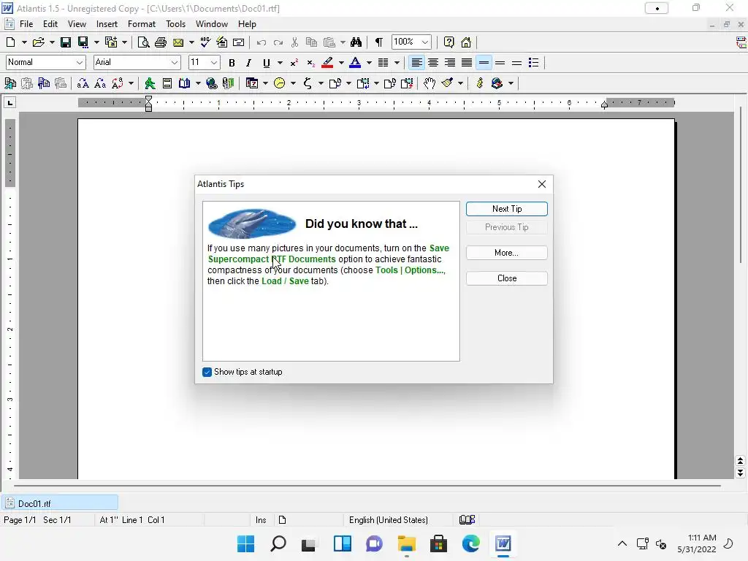Click the format paintbrush icon

[x=447, y=83]
